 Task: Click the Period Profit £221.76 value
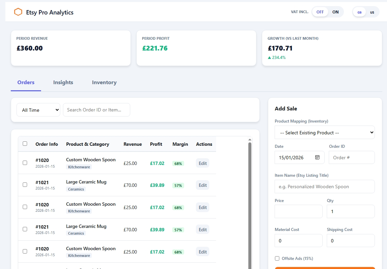click(155, 48)
